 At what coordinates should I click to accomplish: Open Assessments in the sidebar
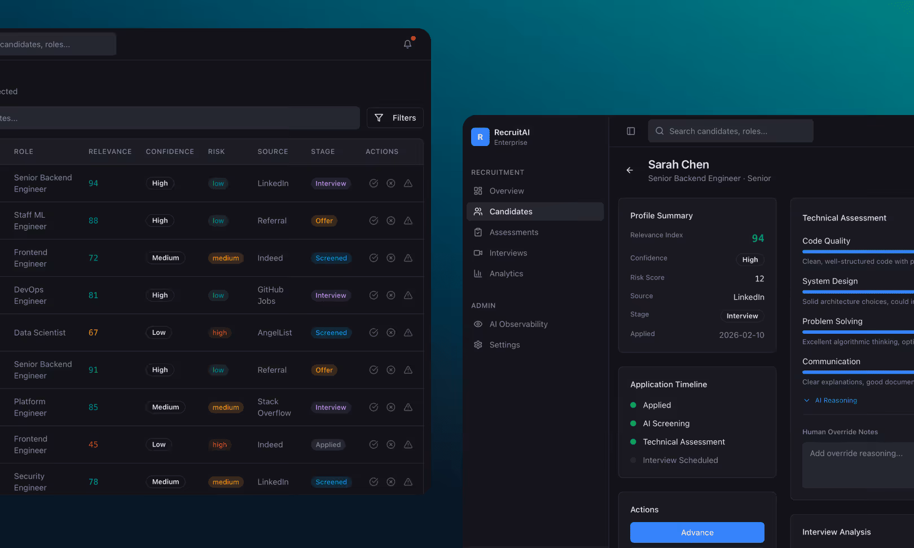[x=535, y=232]
